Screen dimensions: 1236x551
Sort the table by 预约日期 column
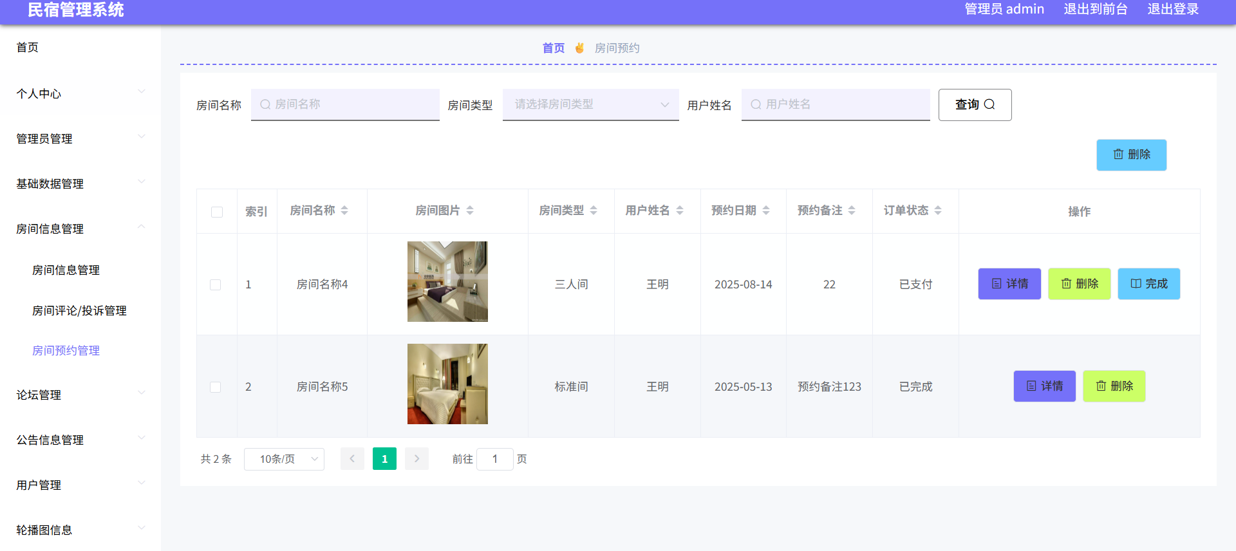tap(766, 210)
